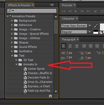Expand the Image - Special Effects folder
This screenshot has height=105, width=104.
(12, 34)
